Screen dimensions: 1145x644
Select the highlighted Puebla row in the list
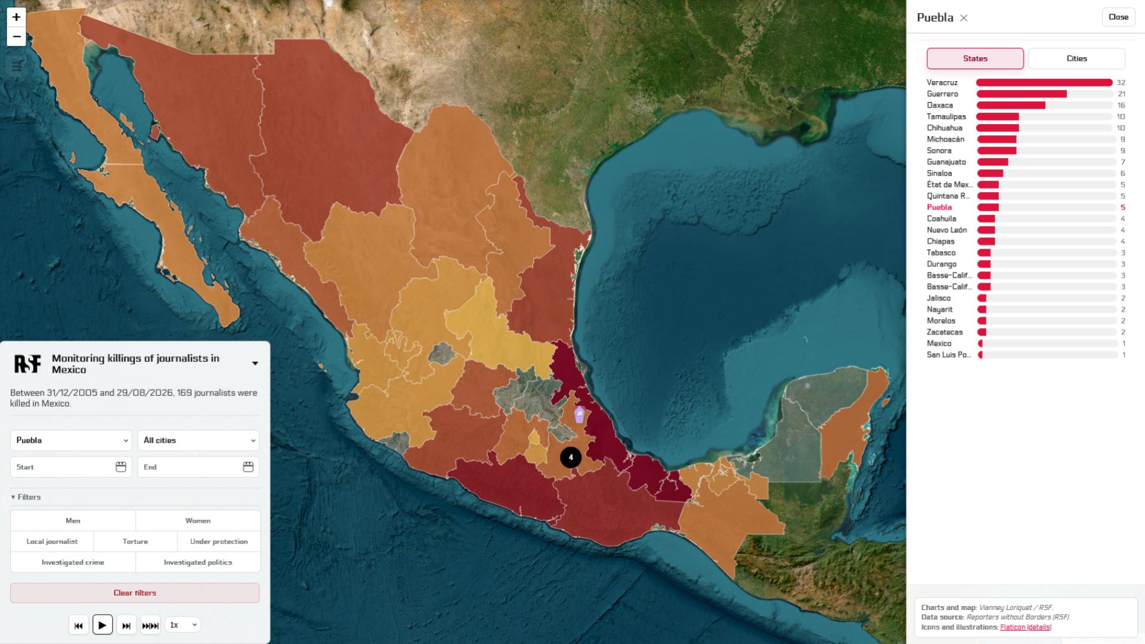tap(1026, 207)
